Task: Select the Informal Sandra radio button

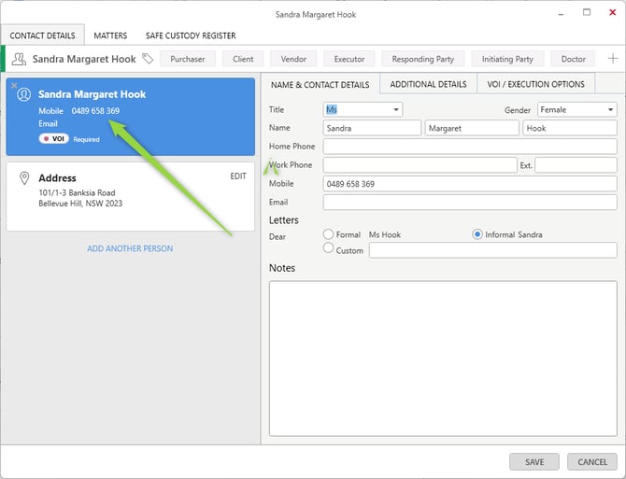Action: [x=477, y=234]
